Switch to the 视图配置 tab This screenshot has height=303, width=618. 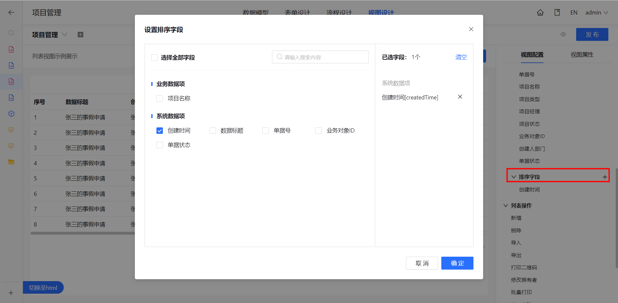(x=532, y=55)
